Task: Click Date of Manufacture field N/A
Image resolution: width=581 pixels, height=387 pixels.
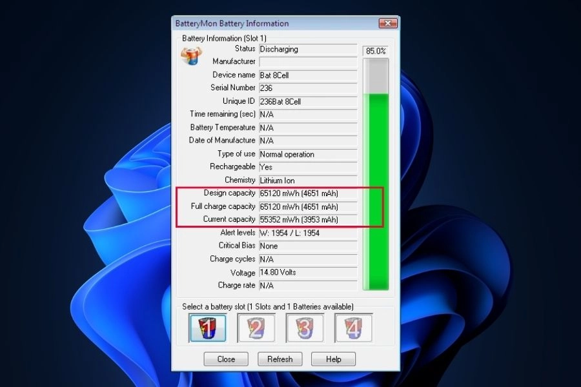Action: [x=308, y=141]
